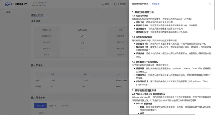215x115 pixels.
Task: Click the 200 image count cell
Action: [82, 49]
